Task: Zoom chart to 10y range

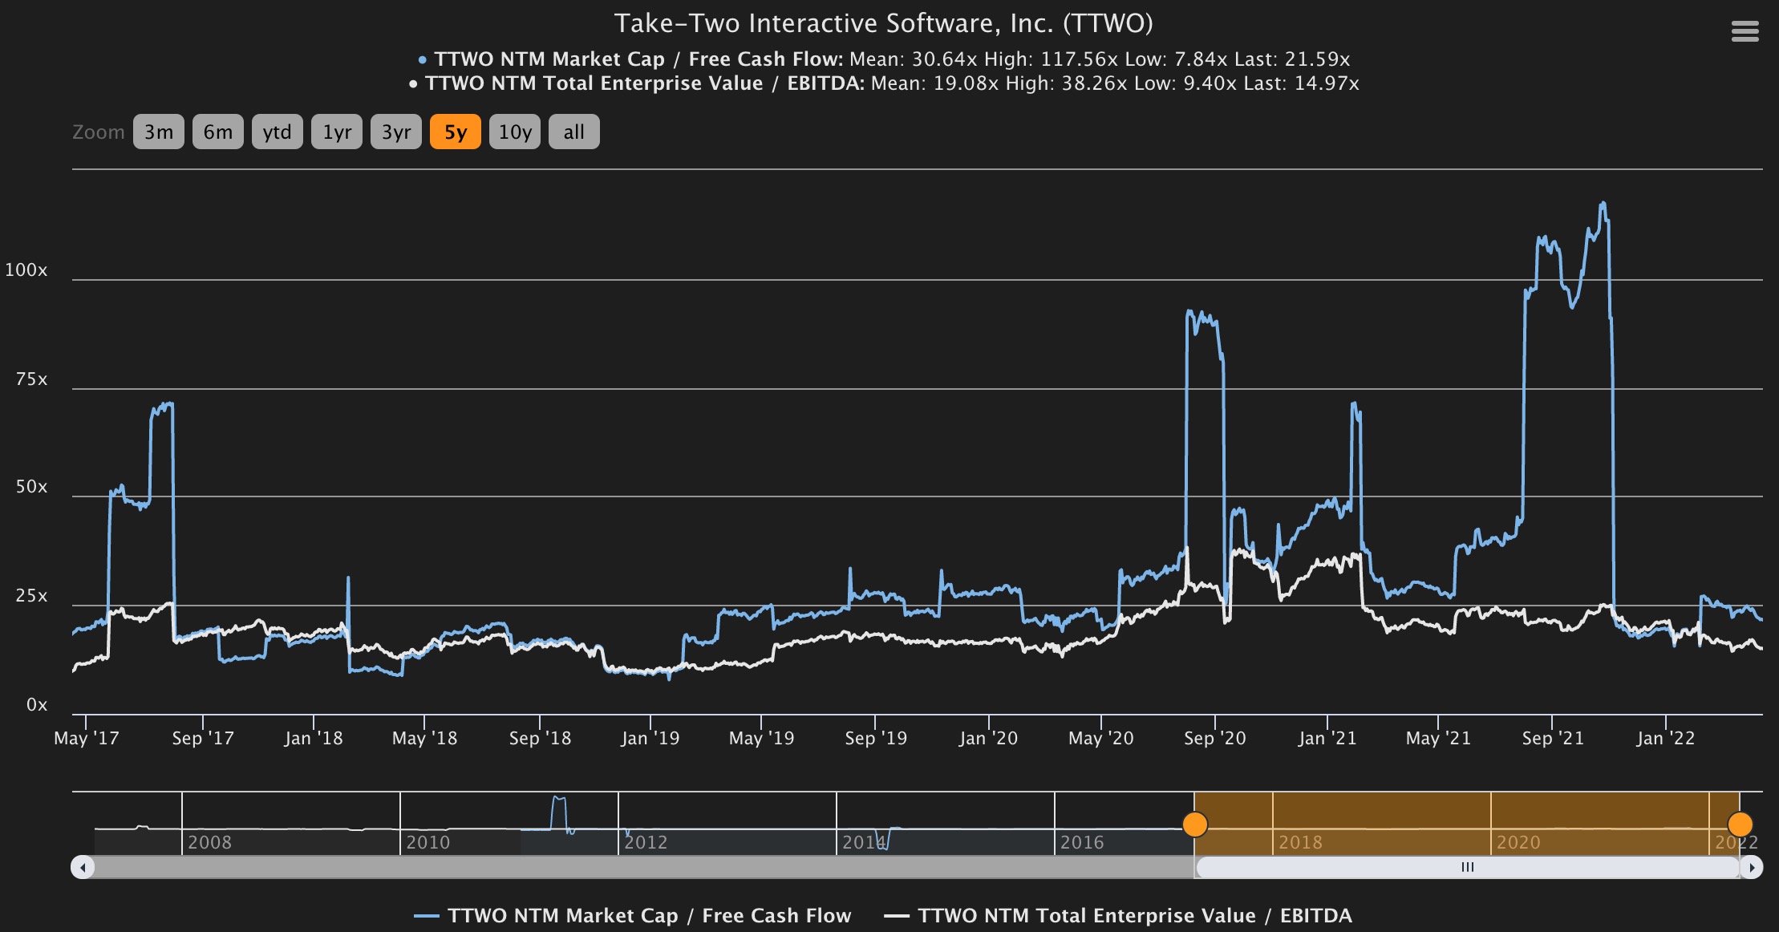Action: (515, 132)
